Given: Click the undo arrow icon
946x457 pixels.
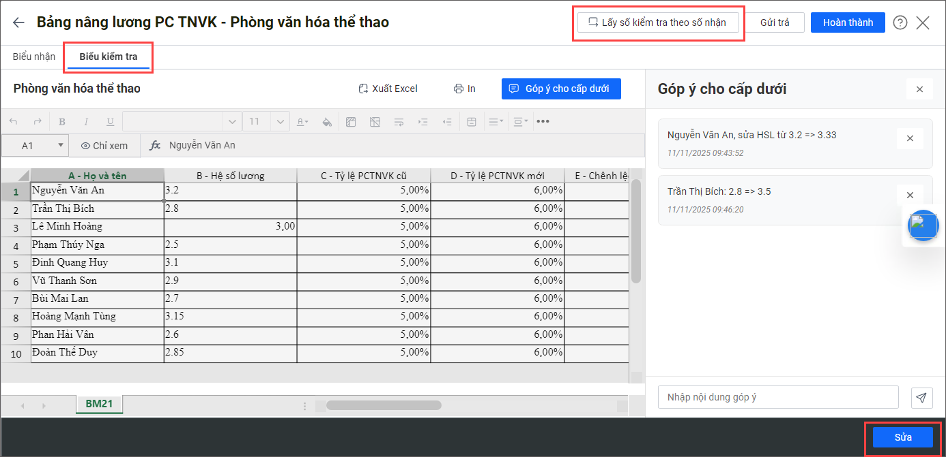Looking at the screenshot, I should (x=13, y=122).
